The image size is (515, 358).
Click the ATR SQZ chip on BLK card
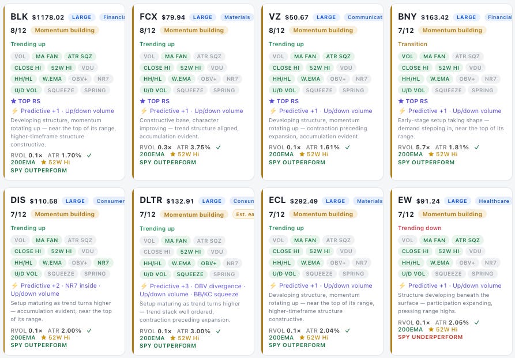click(x=80, y=56)
